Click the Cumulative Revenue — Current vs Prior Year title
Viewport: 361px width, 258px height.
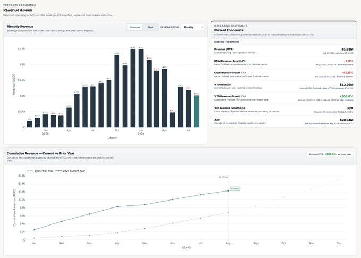[40, 153]
